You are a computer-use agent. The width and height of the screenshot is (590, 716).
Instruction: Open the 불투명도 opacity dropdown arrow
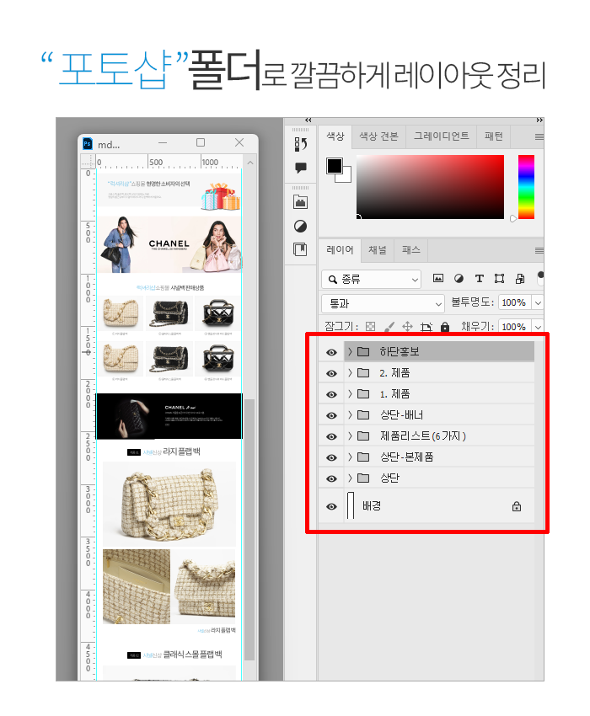[538, 302]
